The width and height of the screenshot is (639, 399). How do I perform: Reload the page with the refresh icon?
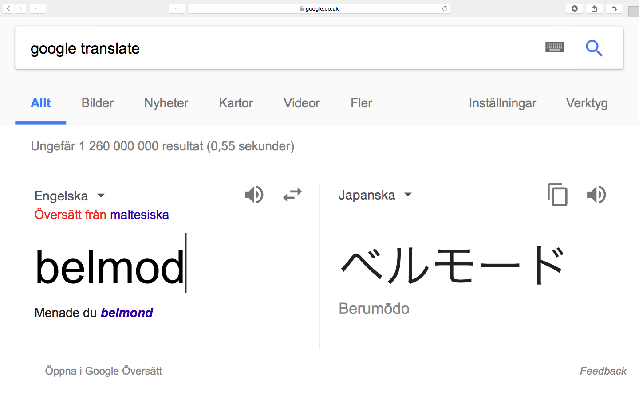click(x=445, y=8)
